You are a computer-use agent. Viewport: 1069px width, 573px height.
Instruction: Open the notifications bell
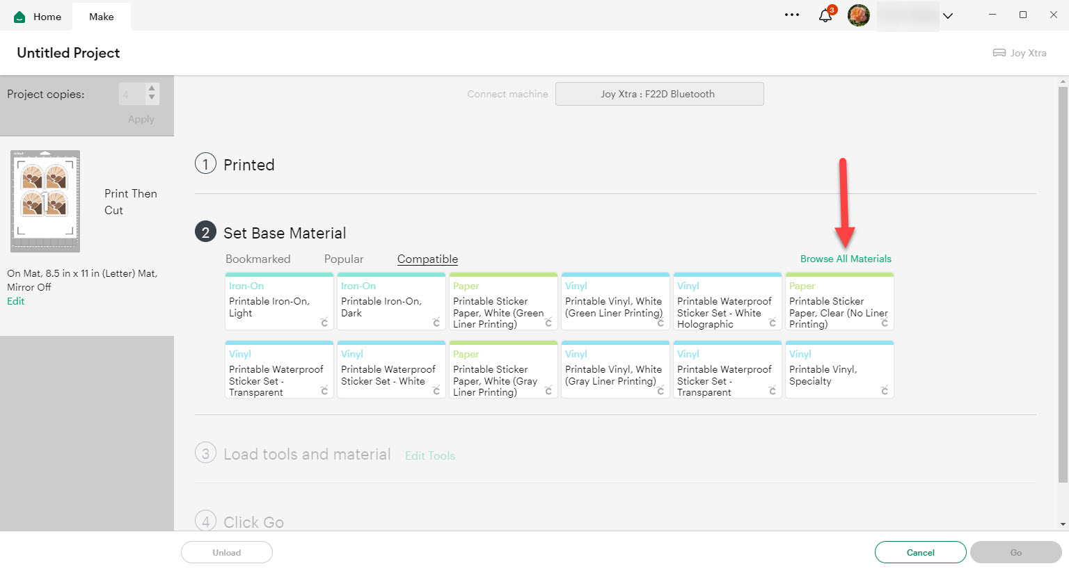tap(825, 15)
